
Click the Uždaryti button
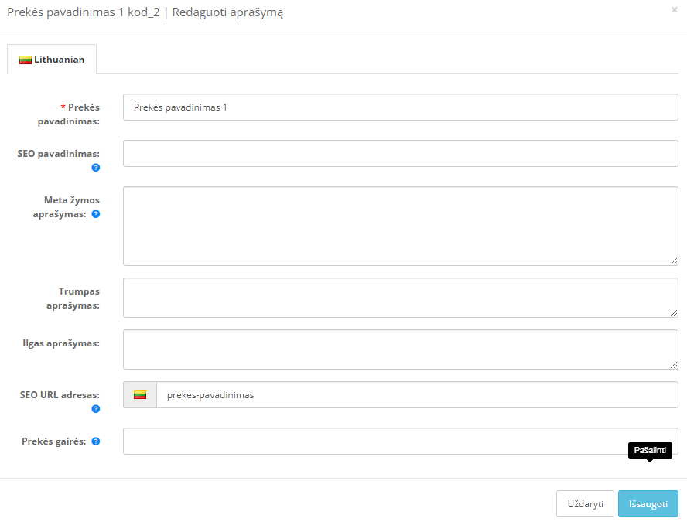tap(585, 504)
